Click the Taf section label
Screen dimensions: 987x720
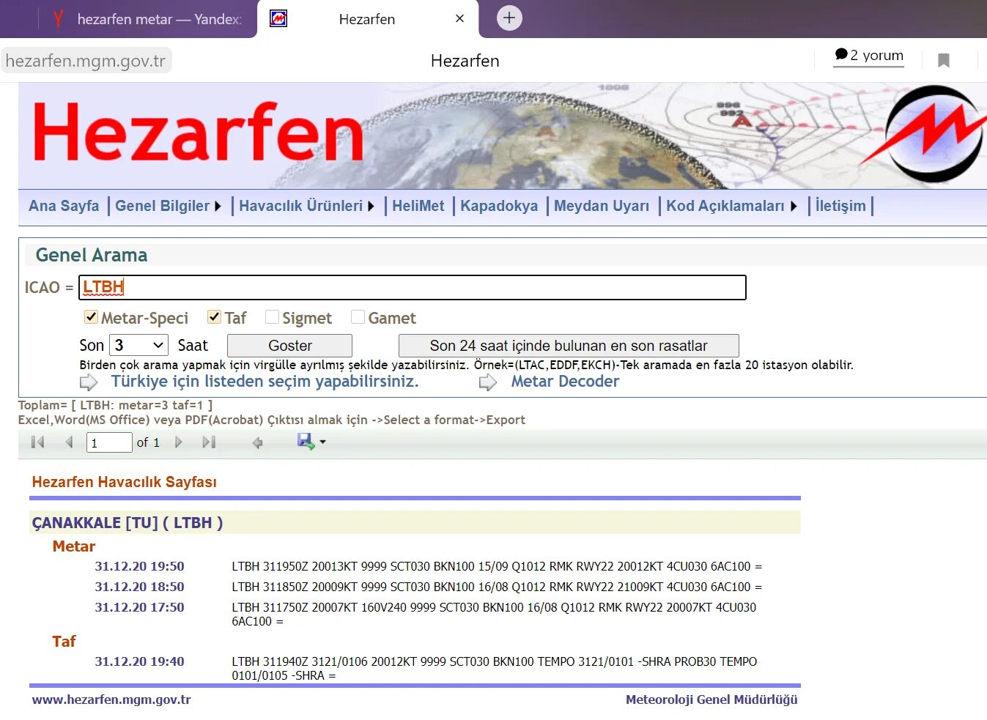[x=64, y=642]
